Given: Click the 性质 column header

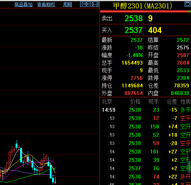Looking at the screenshot, I should [x=185, y=101].
